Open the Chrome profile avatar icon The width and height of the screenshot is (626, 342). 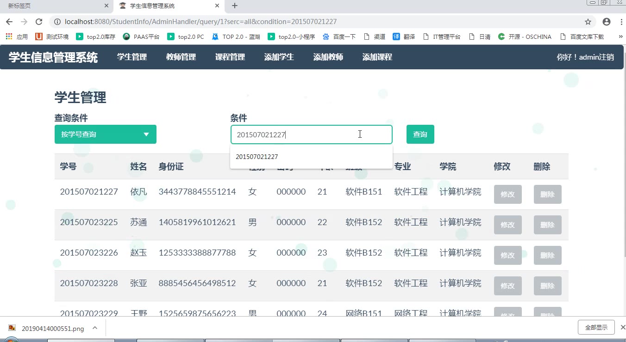tap(607, 22)
